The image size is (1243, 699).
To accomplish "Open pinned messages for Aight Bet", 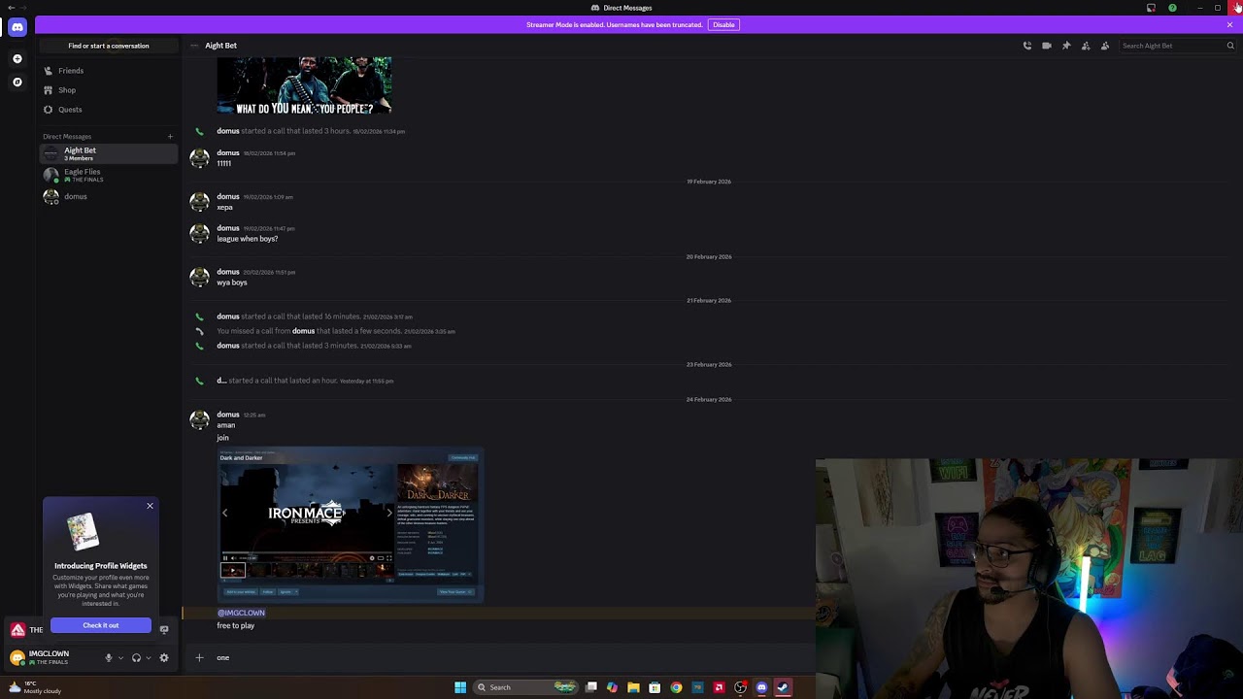I will (x=1066, y=46).
